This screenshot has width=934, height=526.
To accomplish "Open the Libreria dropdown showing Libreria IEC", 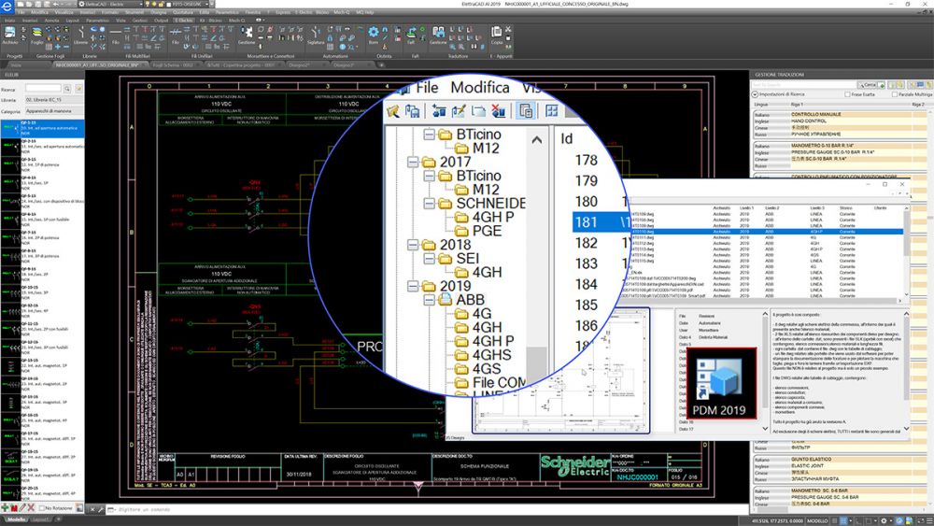I will [x=53, y=100].
